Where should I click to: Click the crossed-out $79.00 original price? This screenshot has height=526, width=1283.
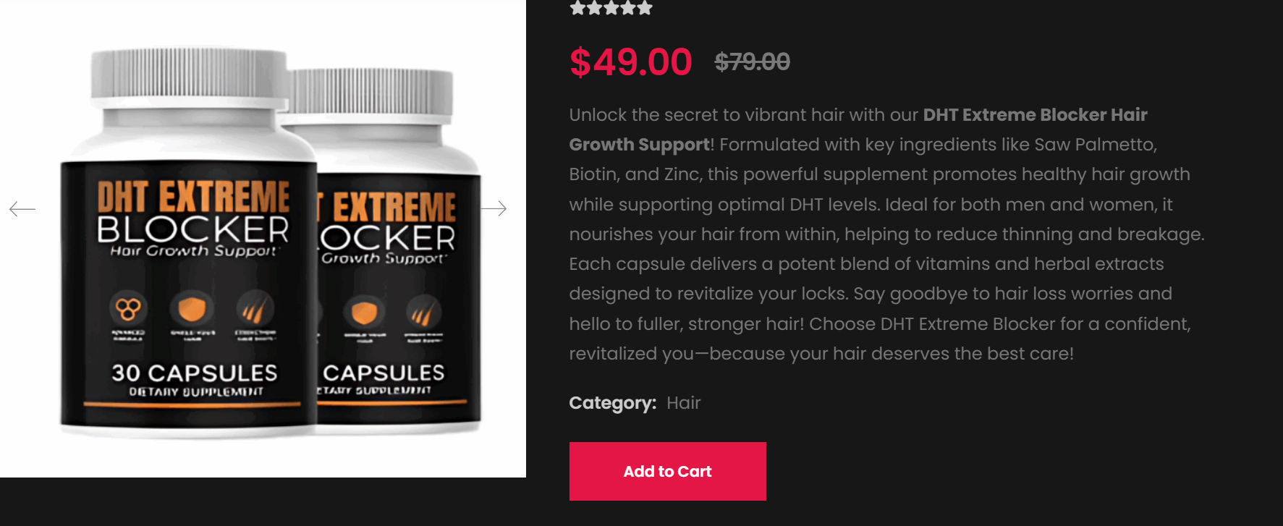click(x=752, y=61)
